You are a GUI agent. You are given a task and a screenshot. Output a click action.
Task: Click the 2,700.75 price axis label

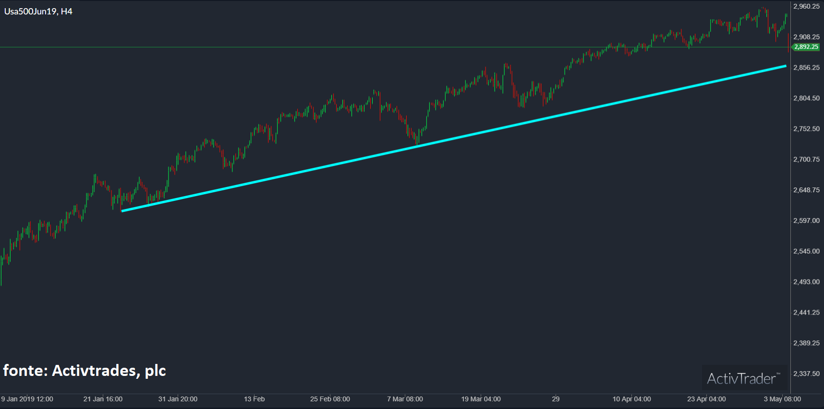coord(806,160)
